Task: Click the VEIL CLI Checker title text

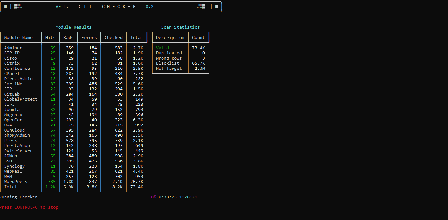Action: [104, 7]
